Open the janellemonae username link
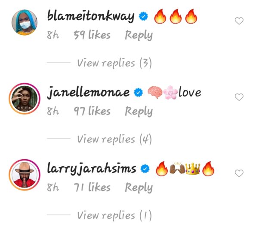The height and width of the screenshot is (227, 256). tap(88, 93)
